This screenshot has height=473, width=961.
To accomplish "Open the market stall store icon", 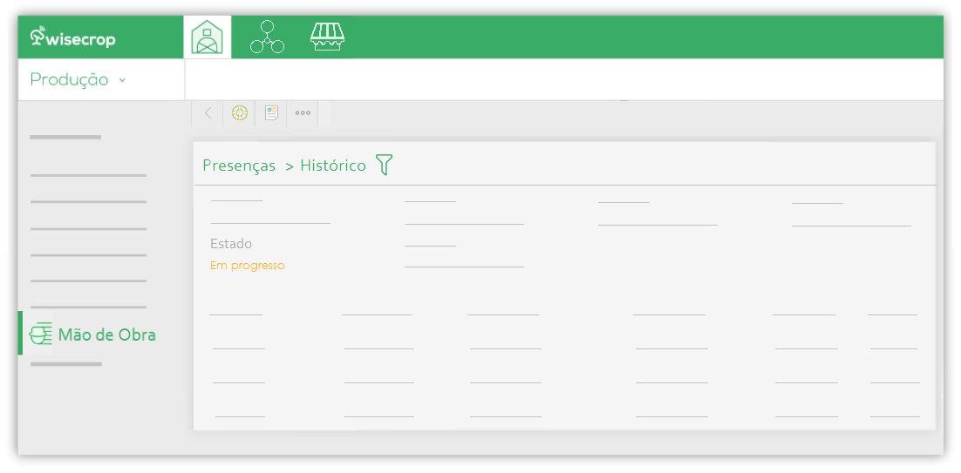I will click(327, 37).
